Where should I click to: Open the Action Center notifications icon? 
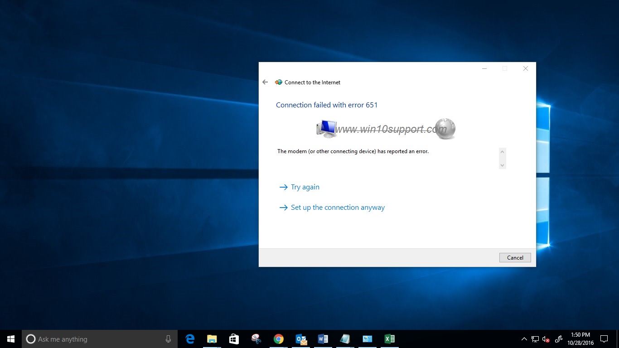(604, 339)
